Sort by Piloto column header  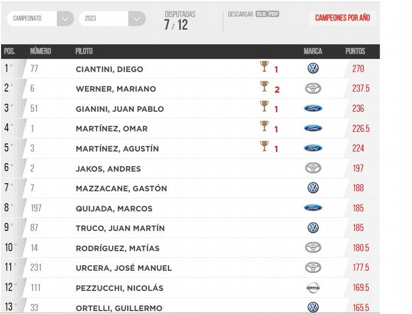pyautogui.click(x=84, y=52)
